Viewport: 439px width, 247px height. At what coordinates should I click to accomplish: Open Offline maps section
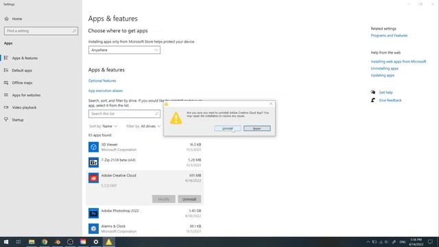pos(22,82)
